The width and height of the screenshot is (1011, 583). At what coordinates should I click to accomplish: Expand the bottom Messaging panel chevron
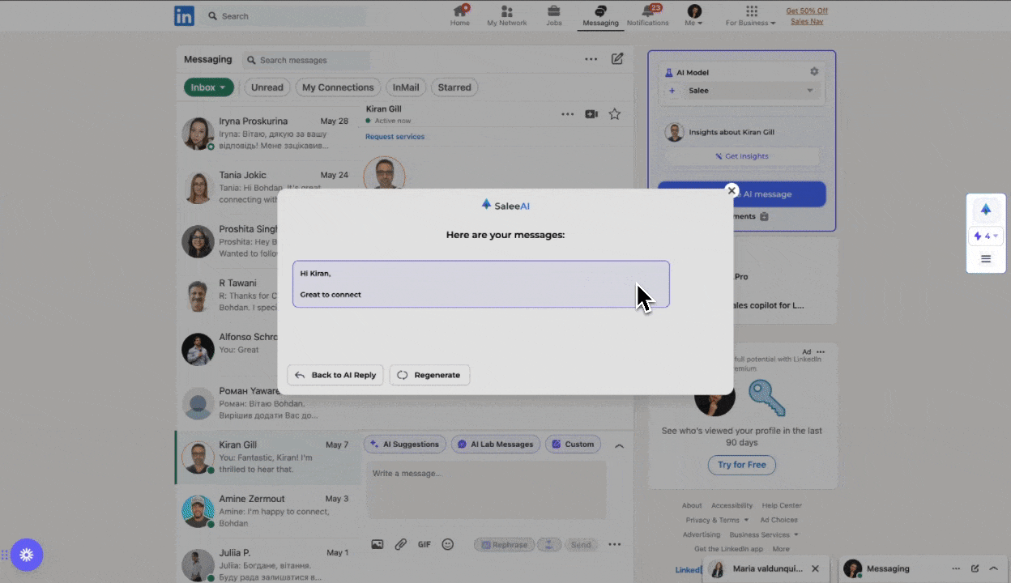993,568
